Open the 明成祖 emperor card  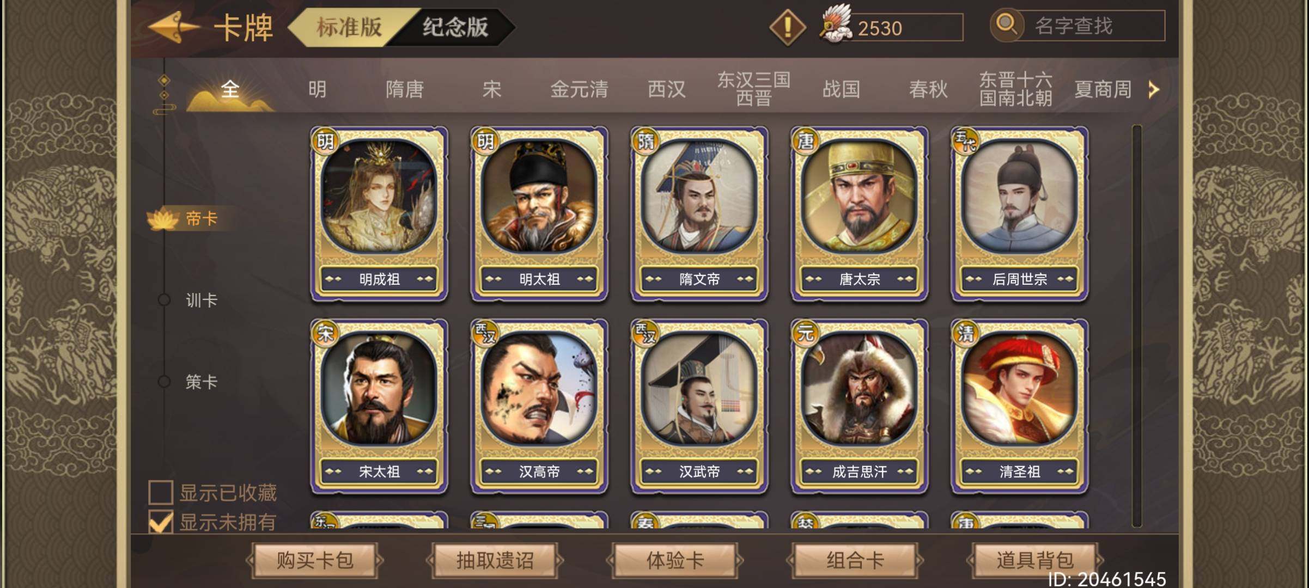click(379, 215)
